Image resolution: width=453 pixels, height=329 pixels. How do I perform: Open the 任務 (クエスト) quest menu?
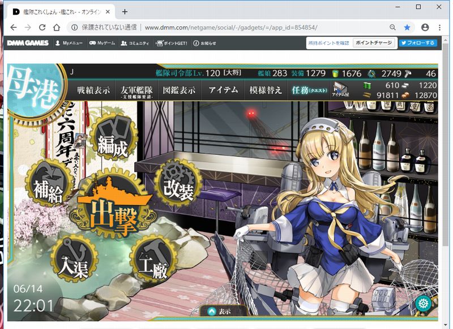309,90
